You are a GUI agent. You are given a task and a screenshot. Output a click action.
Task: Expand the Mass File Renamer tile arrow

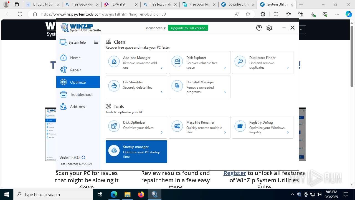225,132
